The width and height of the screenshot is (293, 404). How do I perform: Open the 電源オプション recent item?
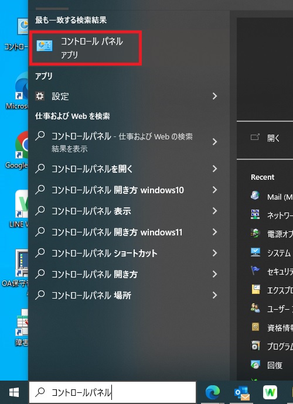(x=271, y=234)
